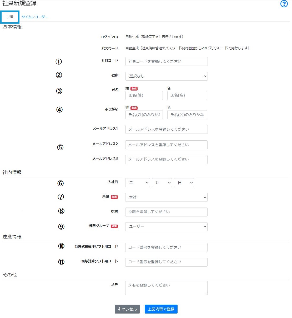Click the 社員新規登録 page title

tap(19, 3)
